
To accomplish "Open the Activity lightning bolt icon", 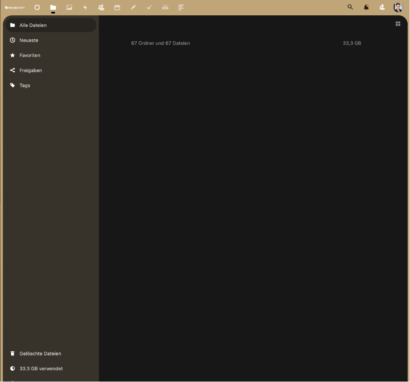I will tap(85, 7).
